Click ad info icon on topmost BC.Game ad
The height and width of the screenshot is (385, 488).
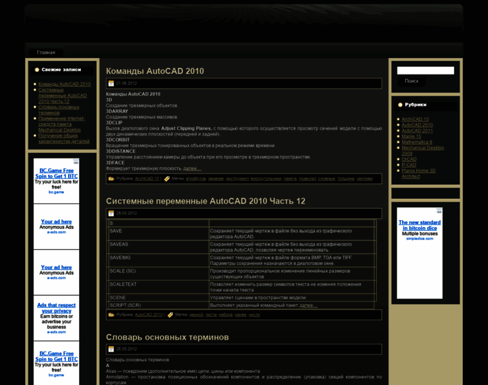click(x=76, y=162)
